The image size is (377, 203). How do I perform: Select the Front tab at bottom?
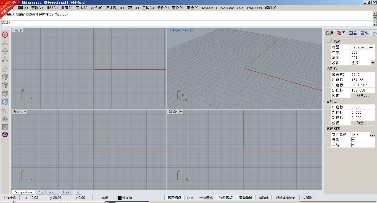(52, 192)
